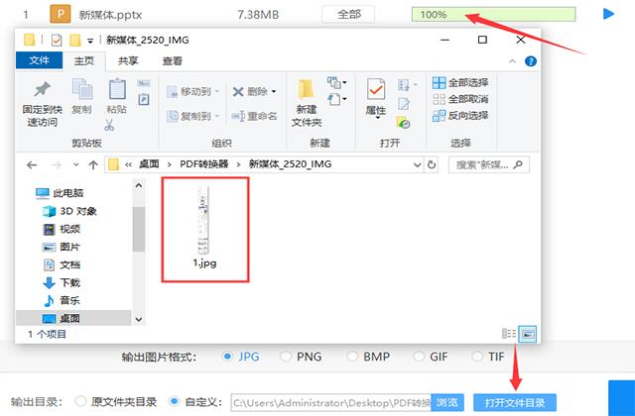Click the 100% conversion progress bar

(493, 15)
